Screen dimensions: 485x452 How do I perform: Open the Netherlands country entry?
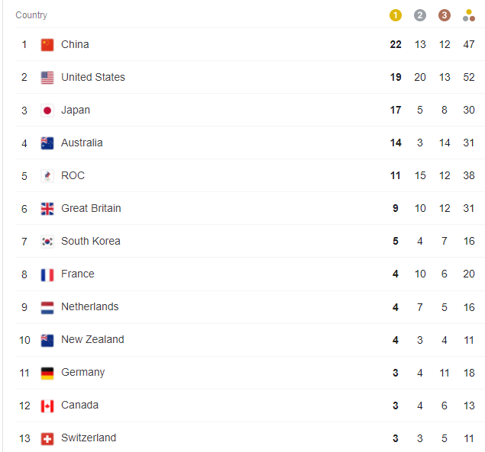[x=89, y=306]
